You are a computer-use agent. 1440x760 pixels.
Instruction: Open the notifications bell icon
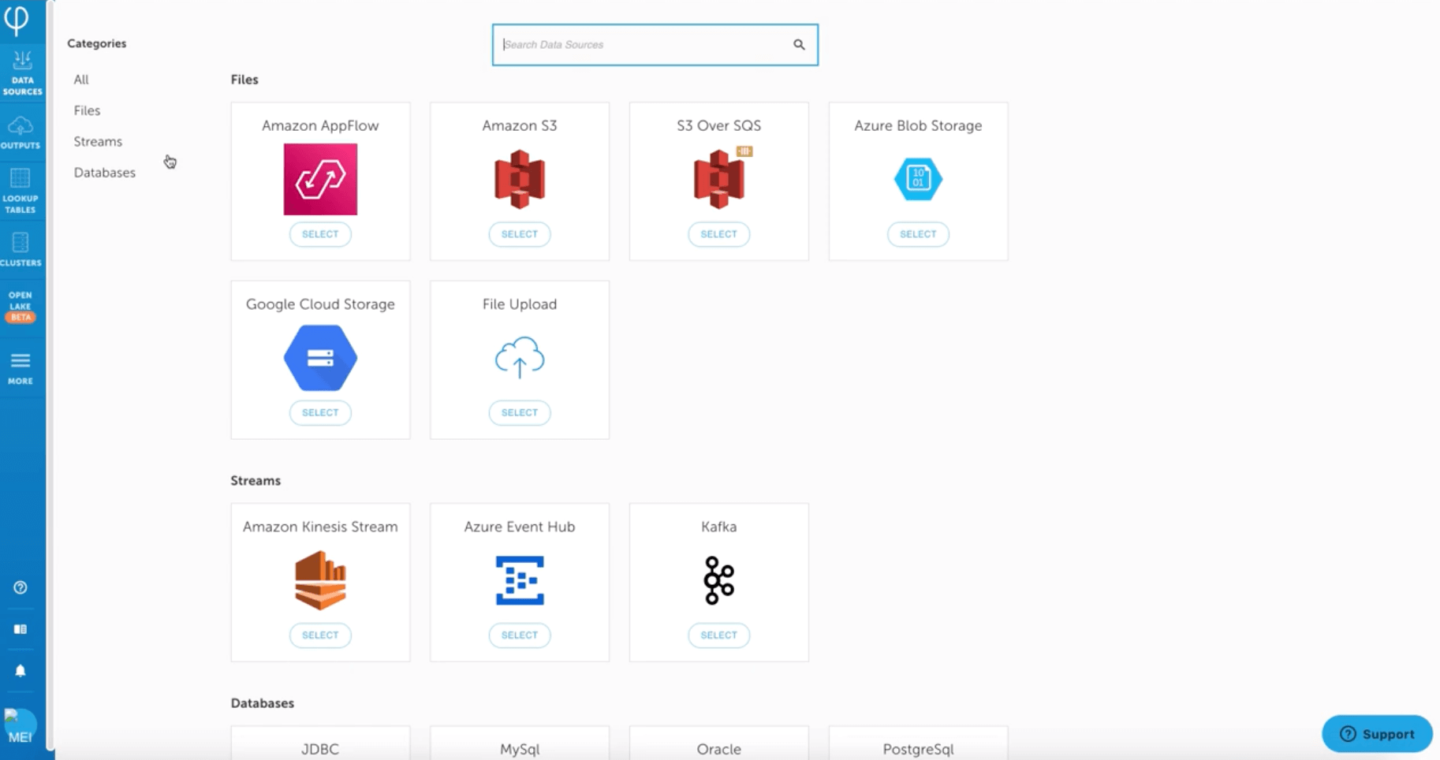coord(21,671)
